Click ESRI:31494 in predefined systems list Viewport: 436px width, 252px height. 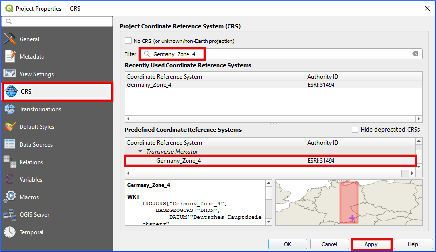[x=321, y=161]
